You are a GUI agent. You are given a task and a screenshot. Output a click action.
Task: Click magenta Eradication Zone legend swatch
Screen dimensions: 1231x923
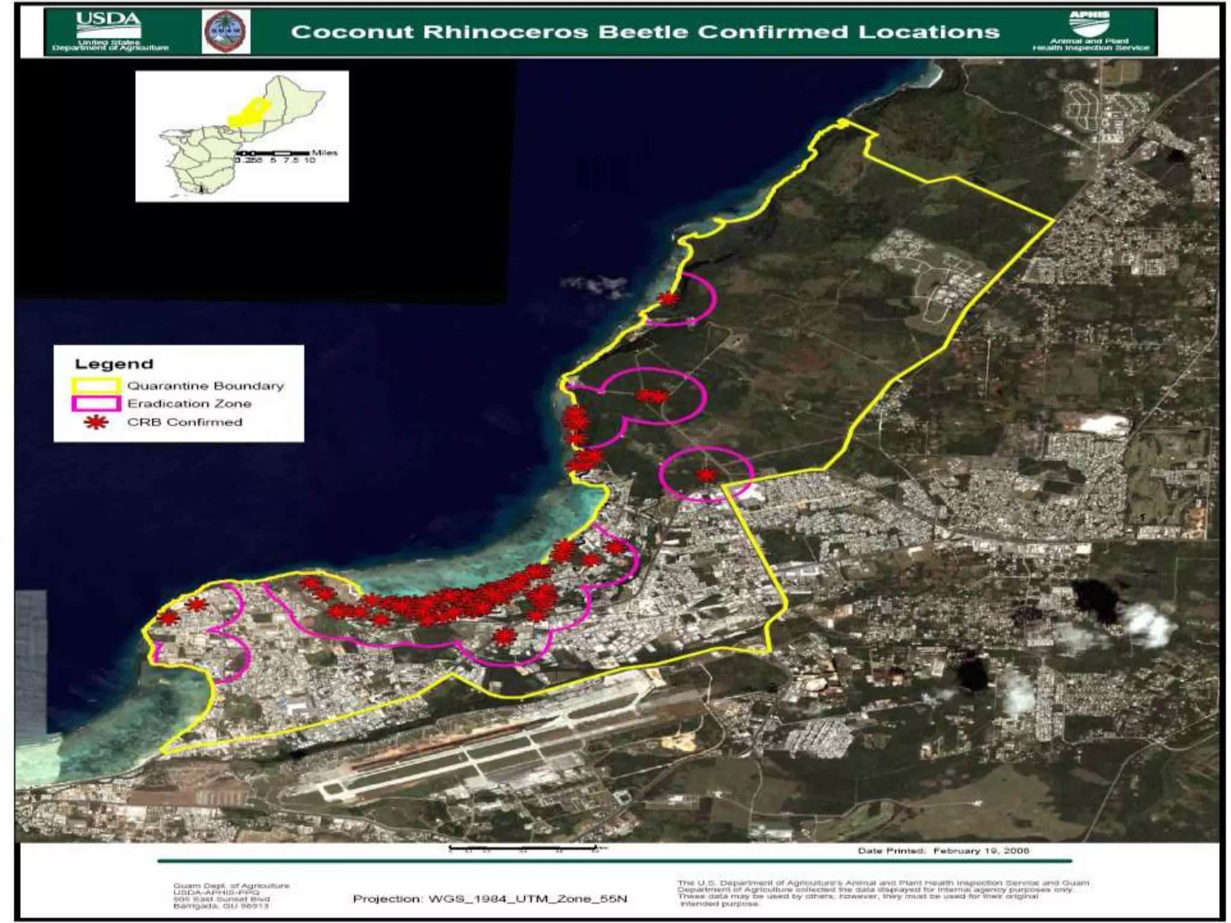(96, 403)
